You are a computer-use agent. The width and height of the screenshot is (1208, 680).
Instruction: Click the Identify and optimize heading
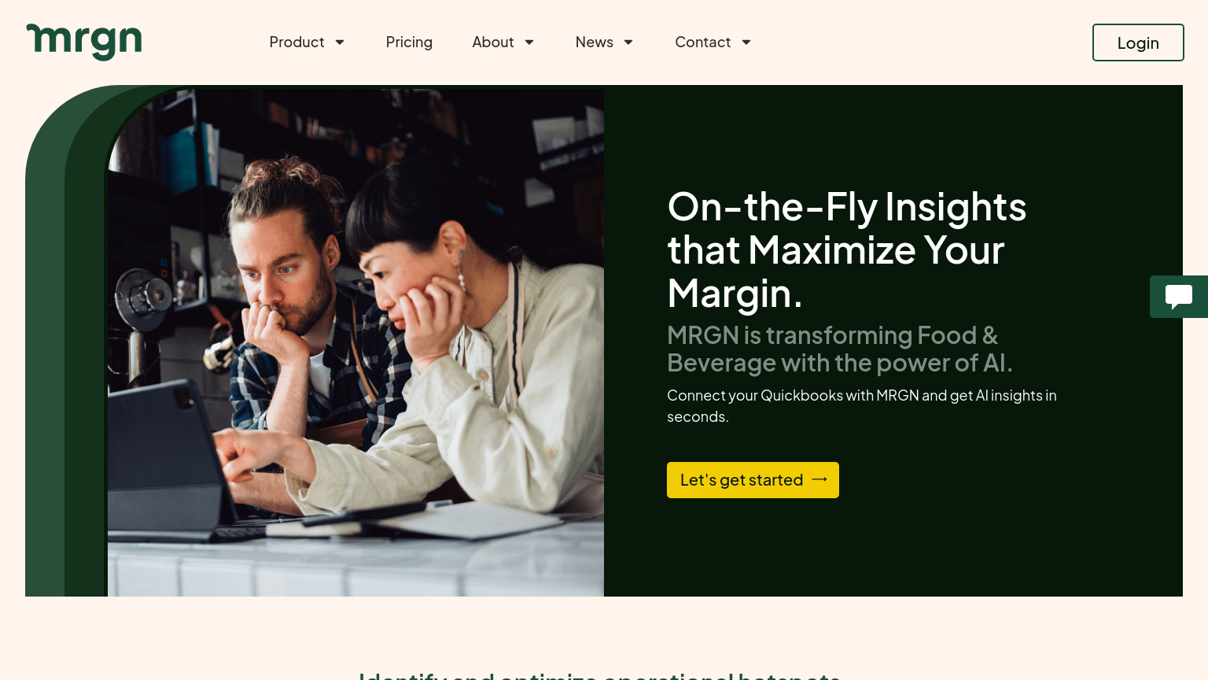599,674
